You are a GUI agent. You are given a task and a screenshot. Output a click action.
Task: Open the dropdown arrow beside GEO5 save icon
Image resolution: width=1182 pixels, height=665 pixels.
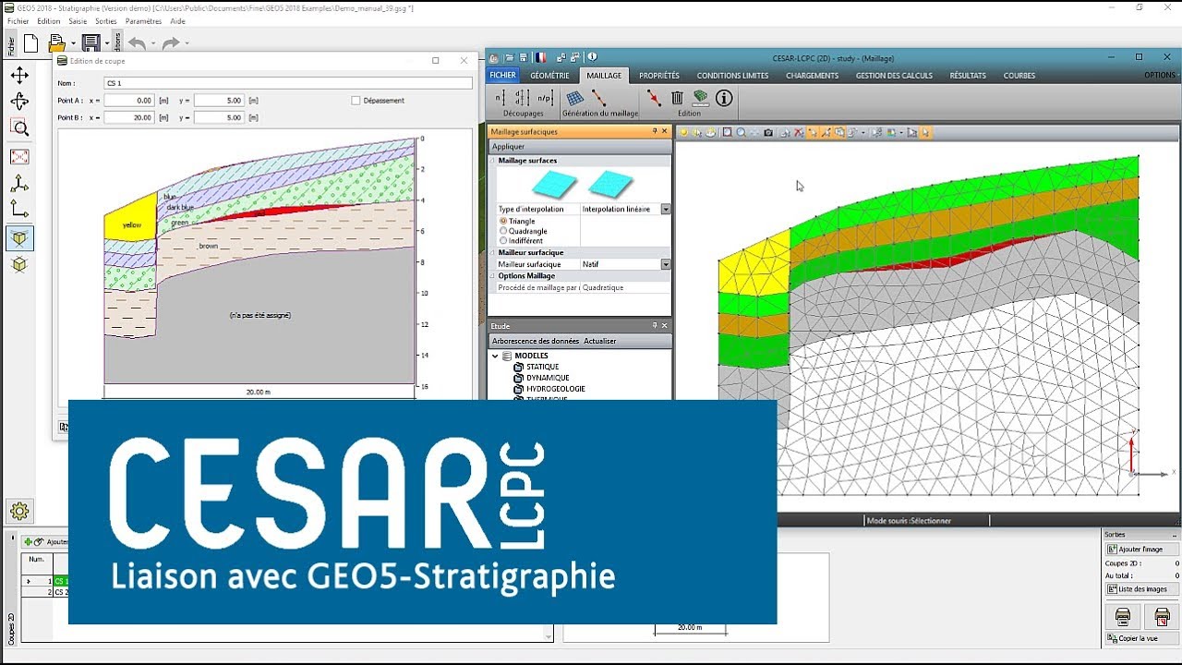106,43
